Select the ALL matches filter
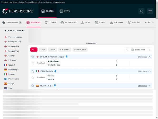This screenshot has height=119, width=158. 34,50
